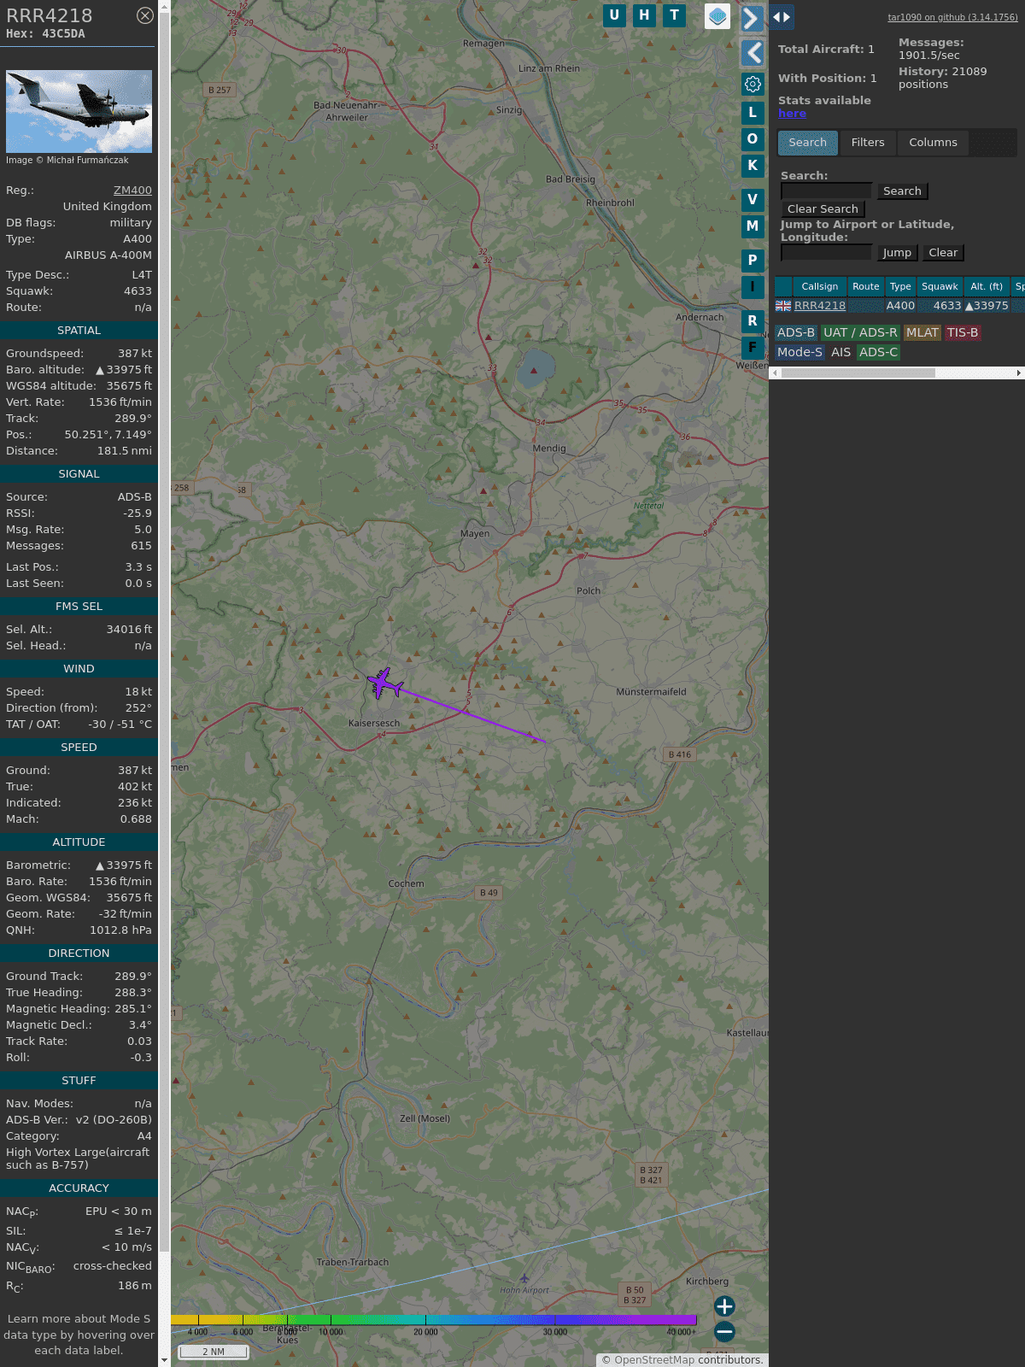1025x1367 pixels.
Task: Toggle the V map button
Action: [x=753, y=199]
